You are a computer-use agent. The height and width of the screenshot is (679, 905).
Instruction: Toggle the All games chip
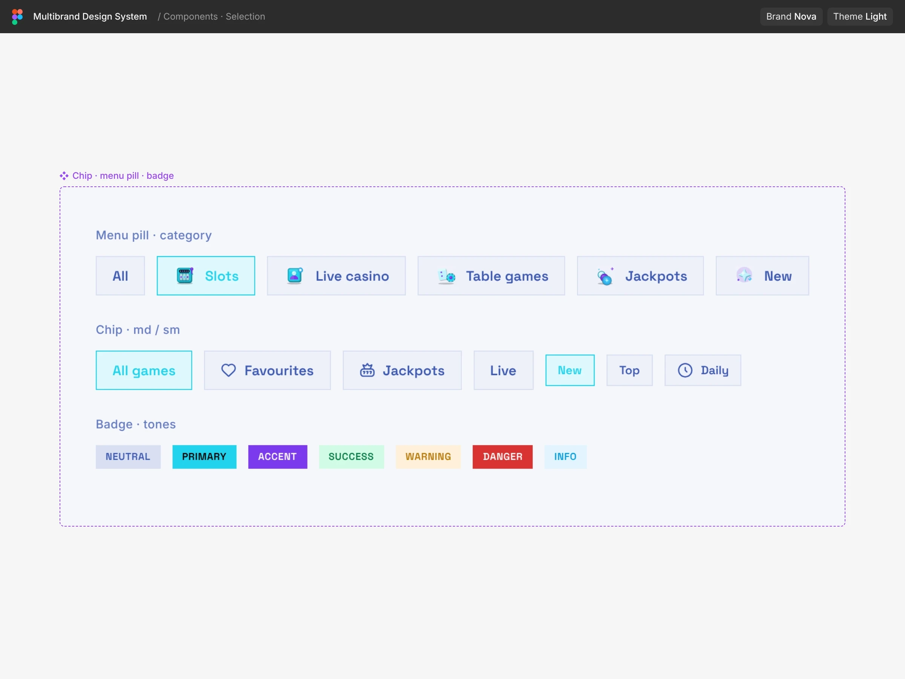click(144, 370)
